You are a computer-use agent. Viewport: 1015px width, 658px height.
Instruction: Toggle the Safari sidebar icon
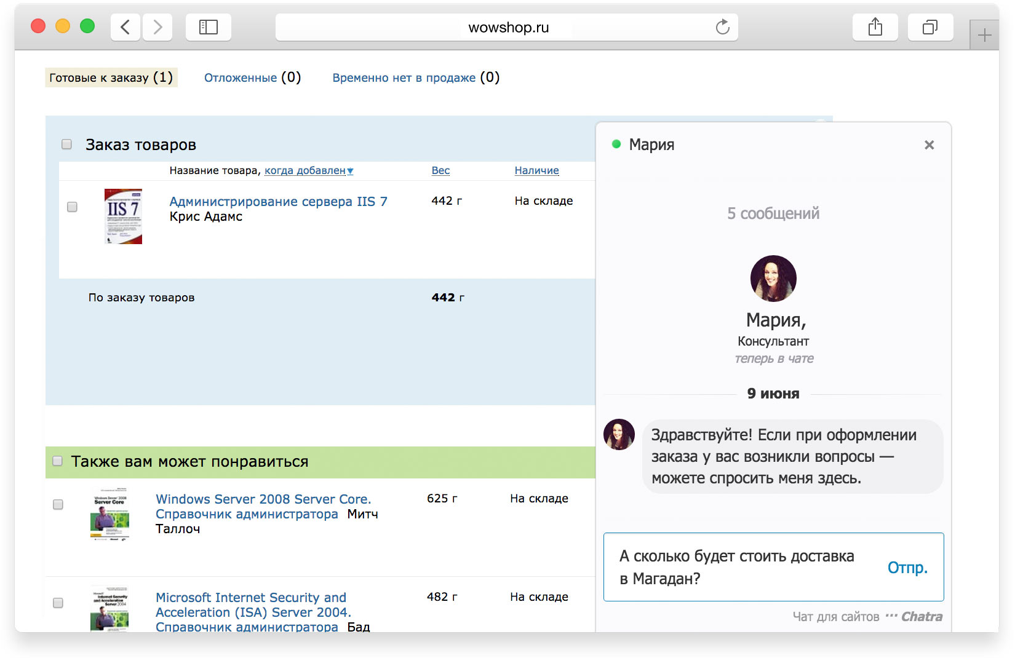(209, 27)
